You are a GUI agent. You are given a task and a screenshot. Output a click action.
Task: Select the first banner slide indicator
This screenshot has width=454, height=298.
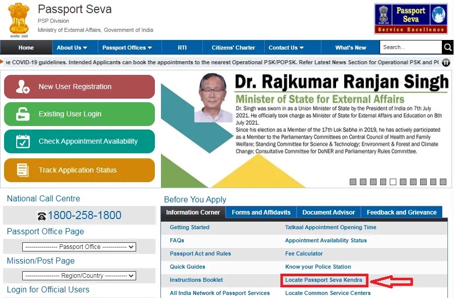[353, 182]
